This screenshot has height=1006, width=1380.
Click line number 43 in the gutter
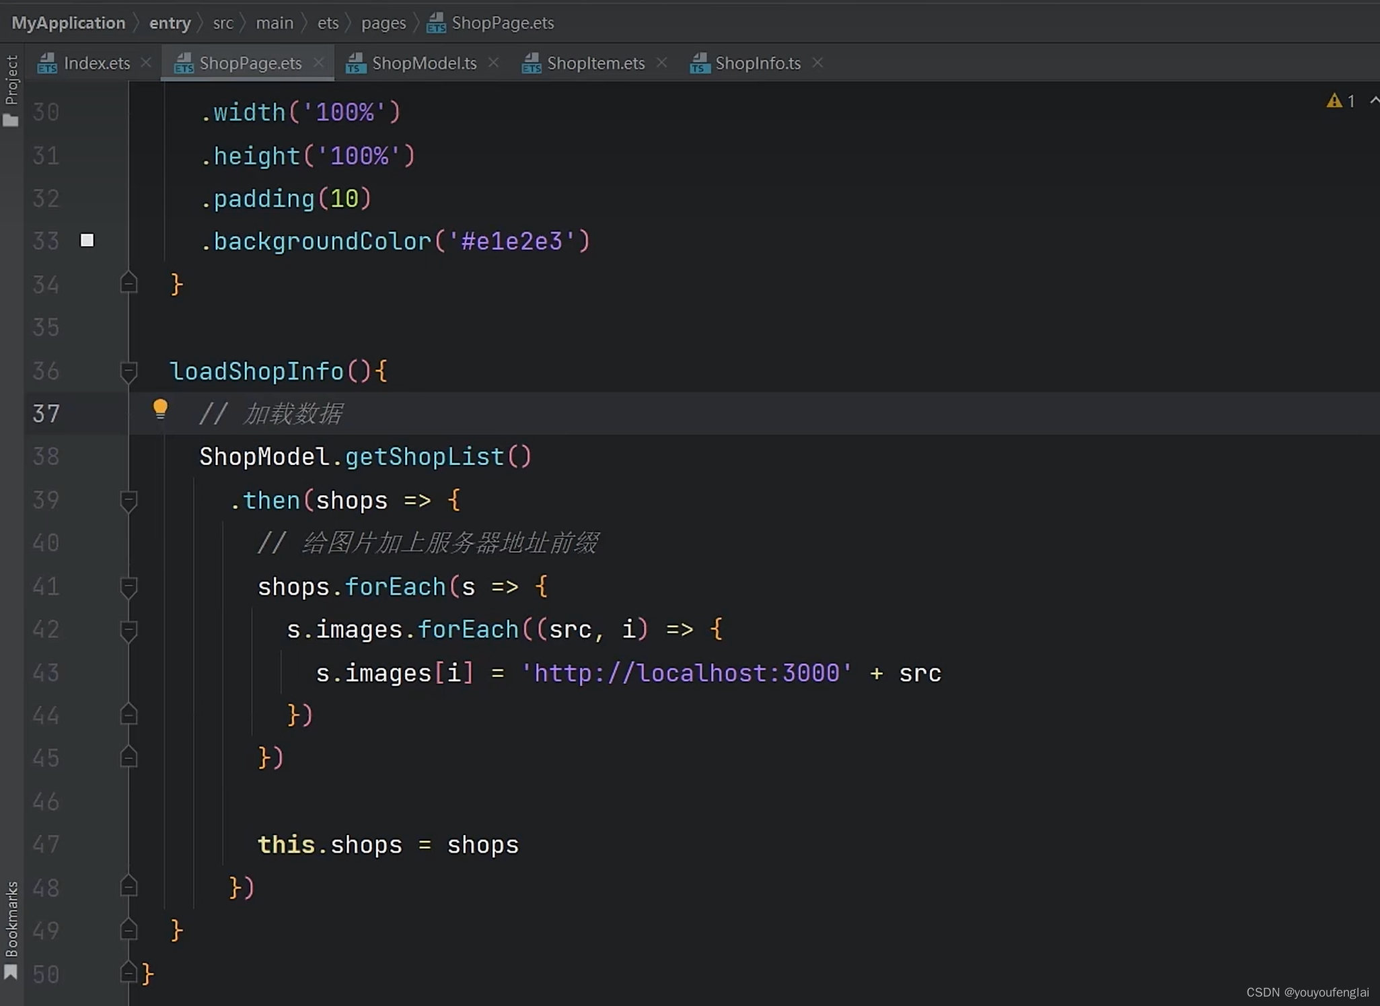point(46,673)
